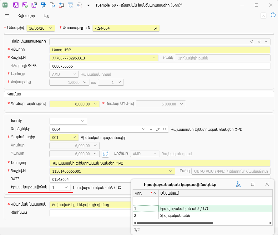Click the flask filter icon in the popup
This screenshot has height=235, width=278.
238,184
